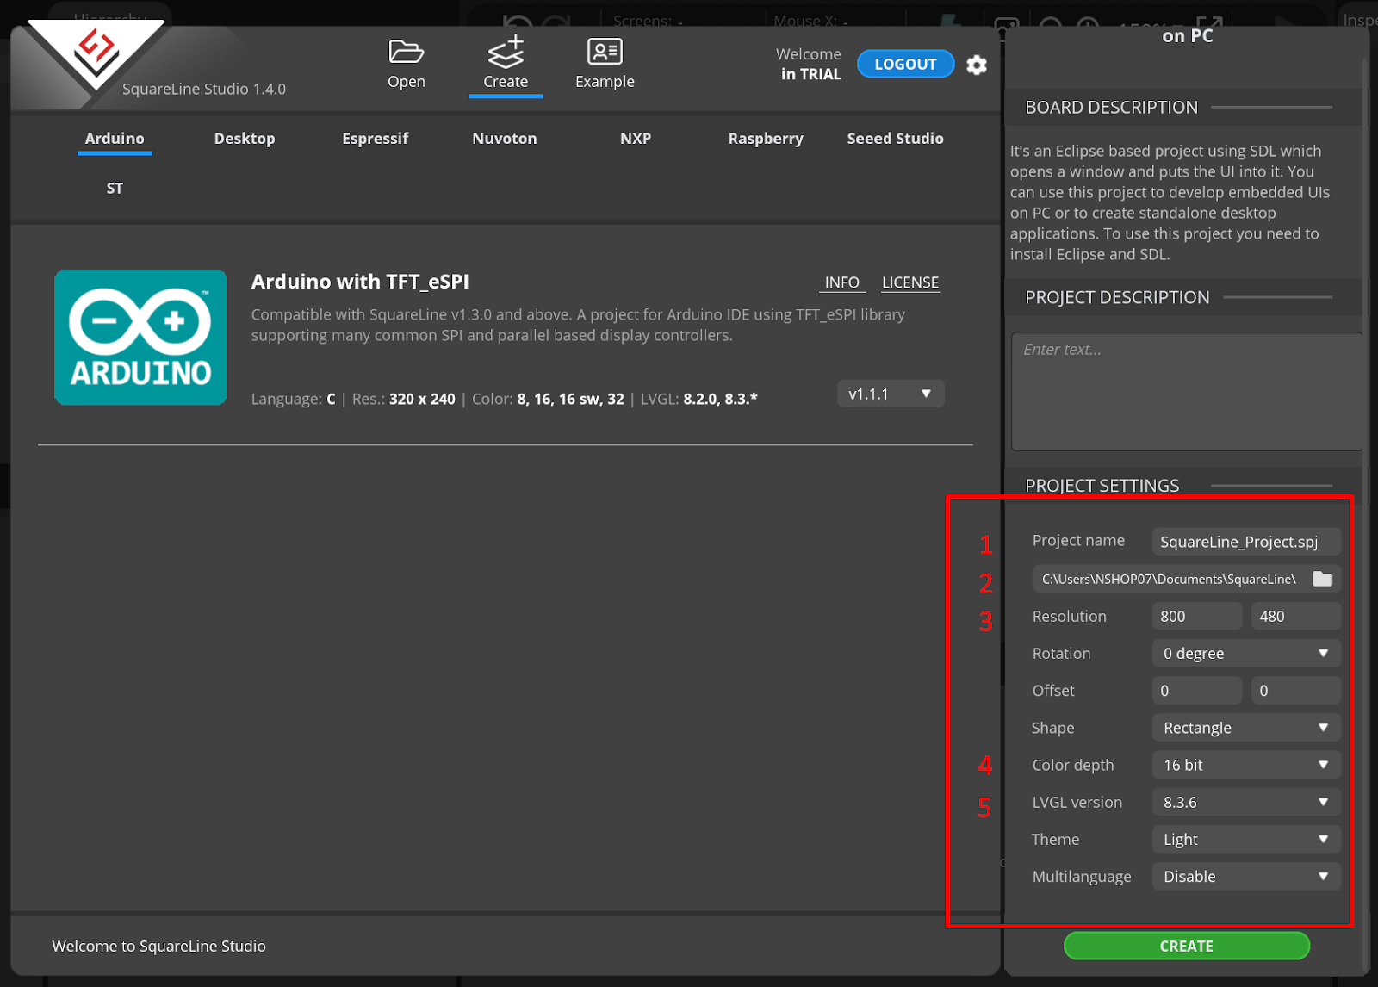The image size is (1378, 987).
Task: Click the Resolution height field 480
Action: [x=1296, y=616]
